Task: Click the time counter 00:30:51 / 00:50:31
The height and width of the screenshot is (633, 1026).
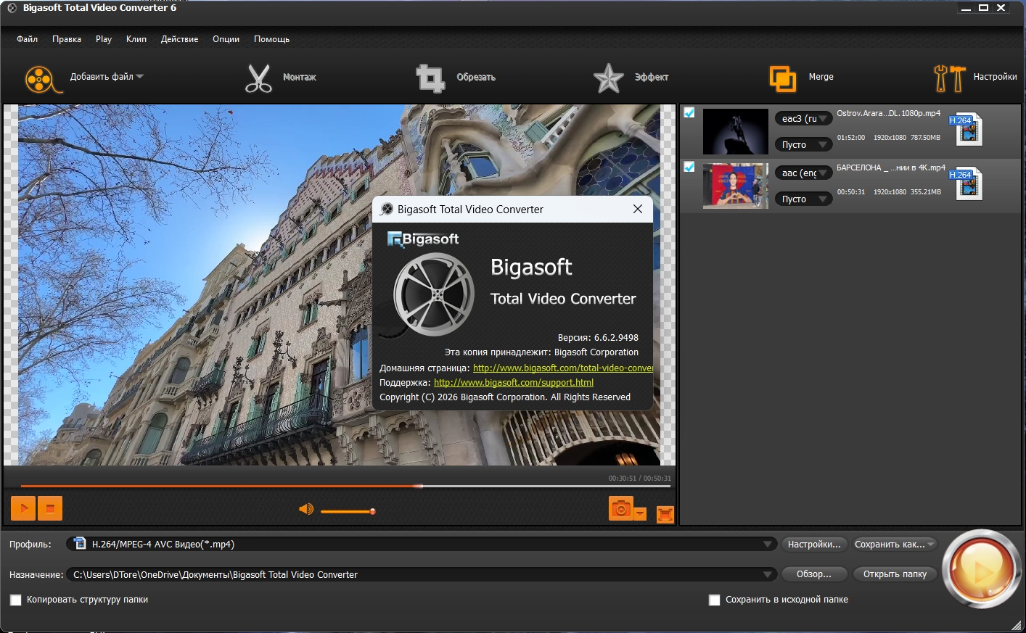Action: coord(640,479)
